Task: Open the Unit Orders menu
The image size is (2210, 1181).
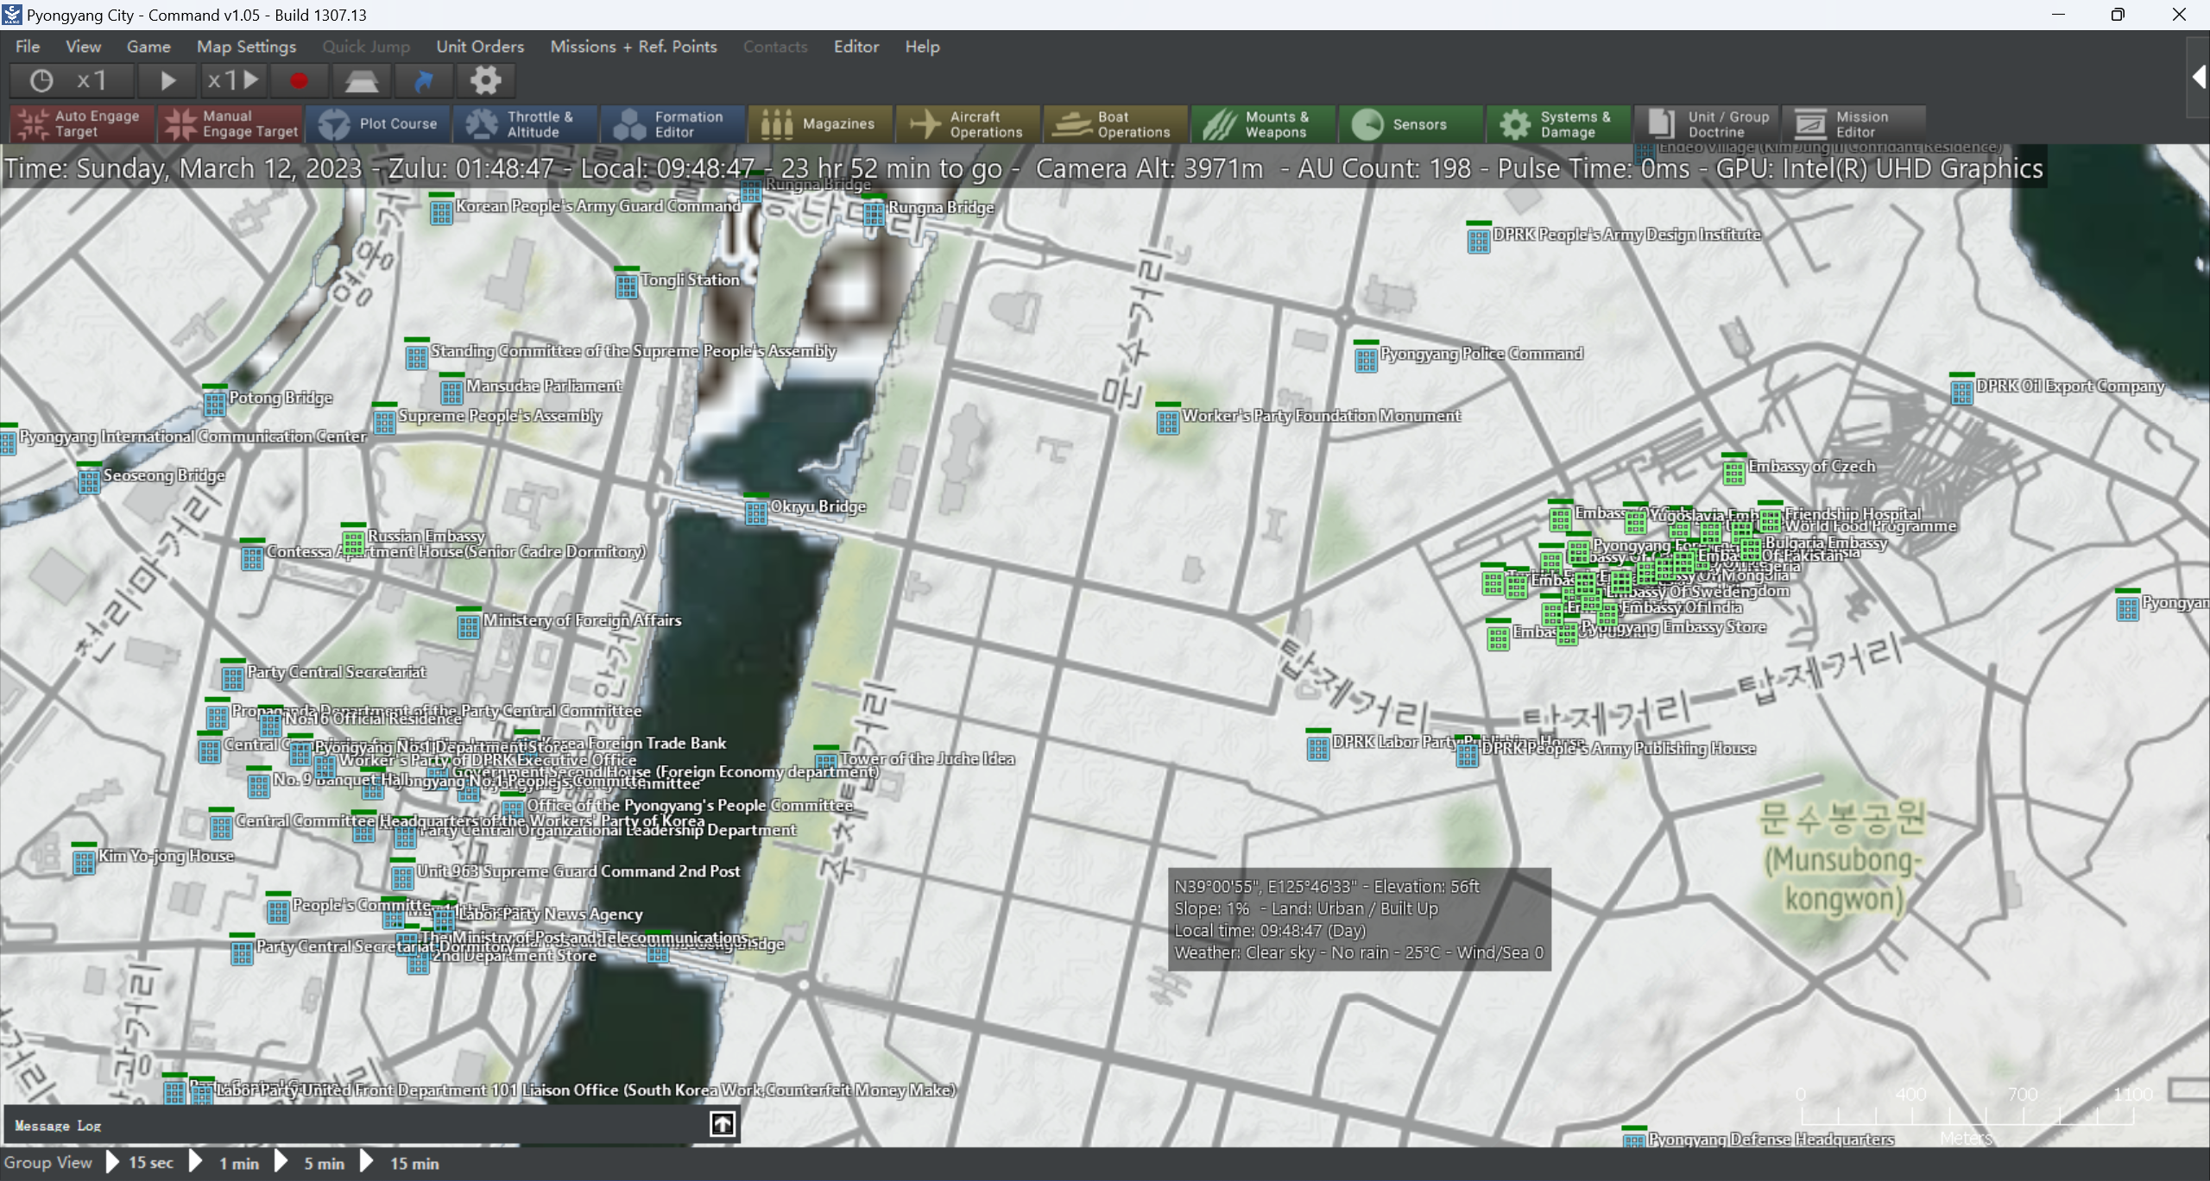Action: [x=480, y=47]
